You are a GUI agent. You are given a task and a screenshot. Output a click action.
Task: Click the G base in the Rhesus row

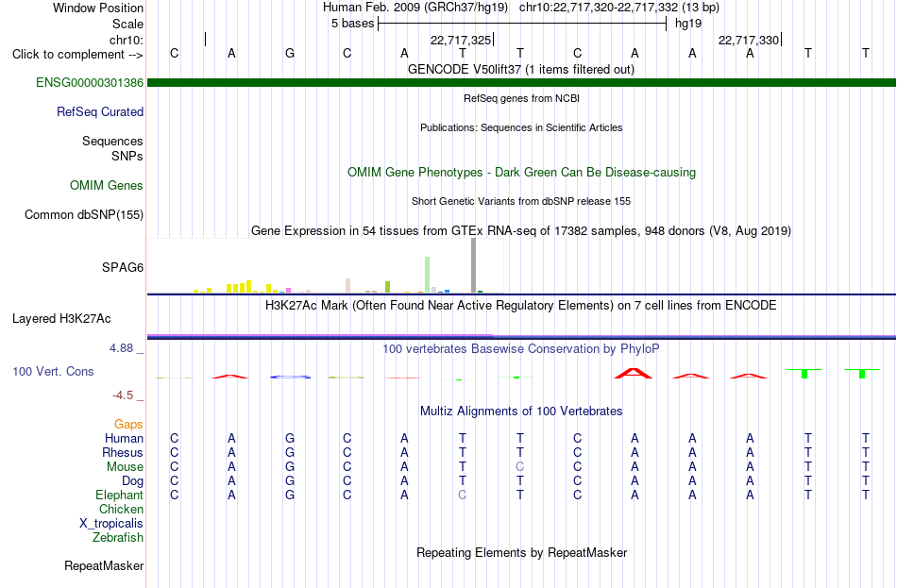[290, 452]
